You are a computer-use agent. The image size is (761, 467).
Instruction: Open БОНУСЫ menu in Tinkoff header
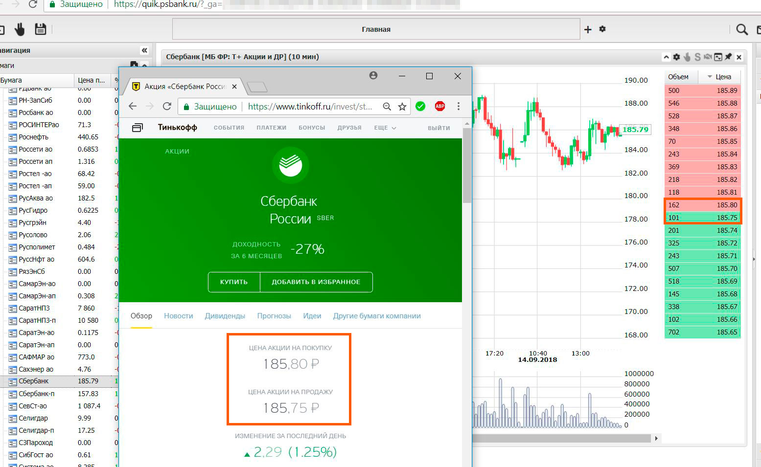pyautogui.click(x=312, y=128)
